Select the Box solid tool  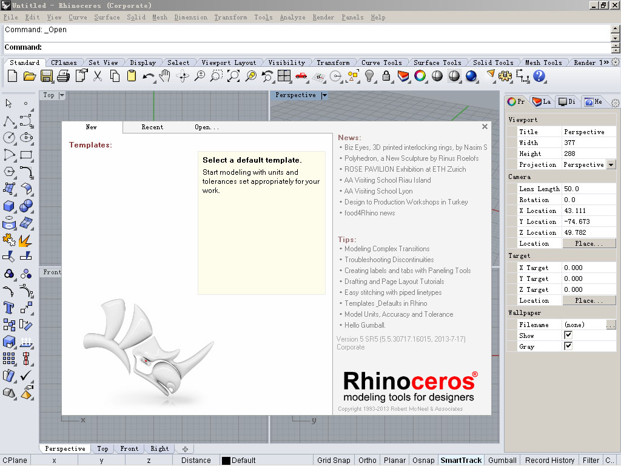9,206
